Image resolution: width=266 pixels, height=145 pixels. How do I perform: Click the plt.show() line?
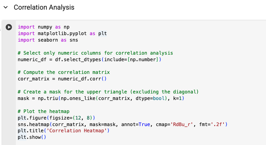click(x=32, y=137)
